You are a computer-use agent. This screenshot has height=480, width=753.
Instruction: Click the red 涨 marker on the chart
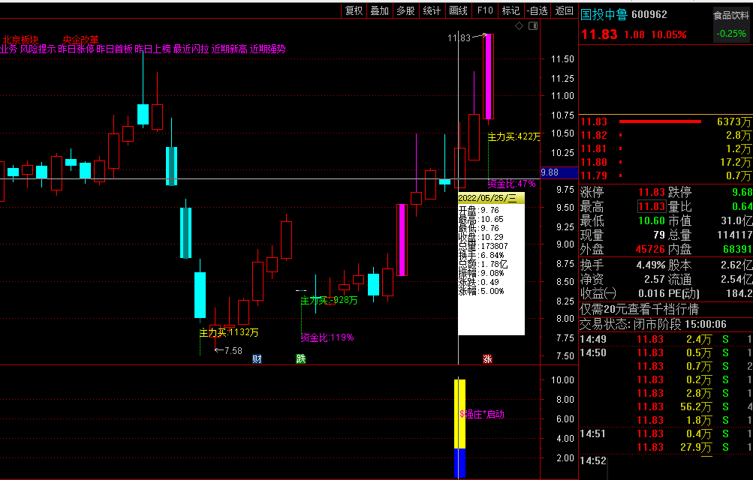487,358
